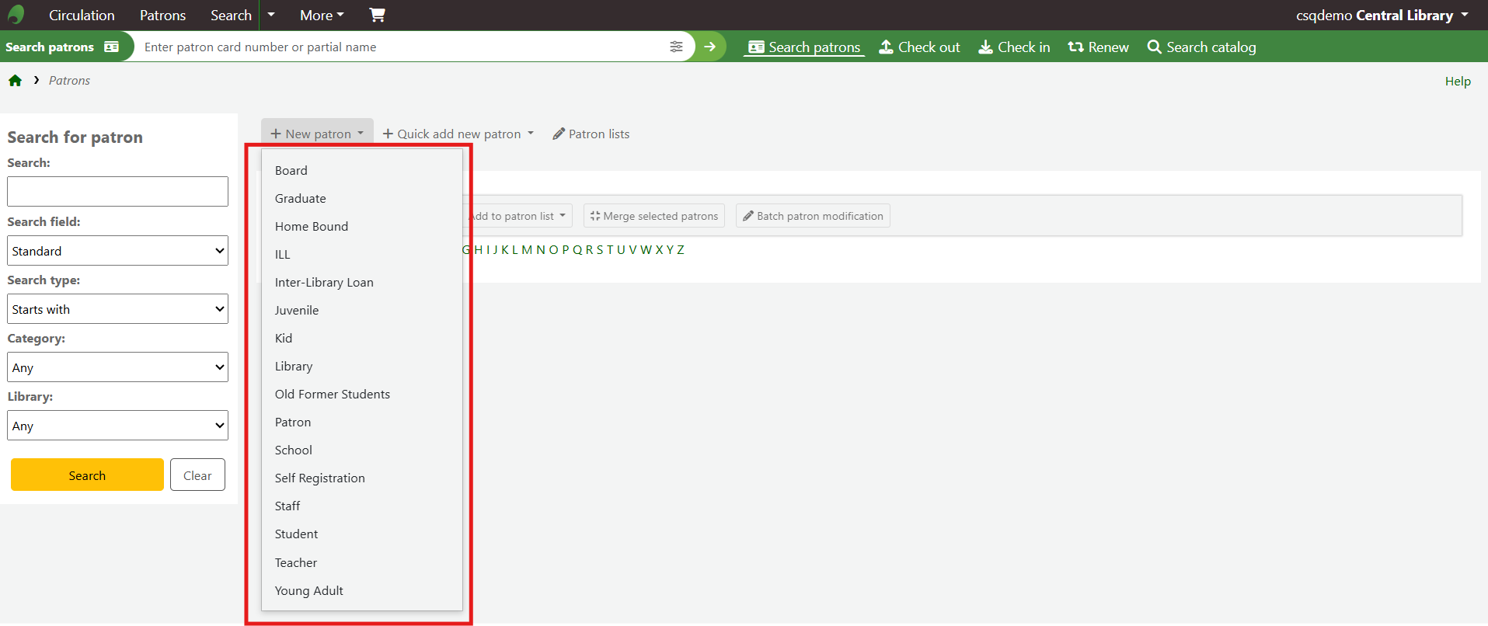Screen dimensions: 1488x626
Task: Open the Search dropdown caret in top bar
Action: (x=271, y=15)
